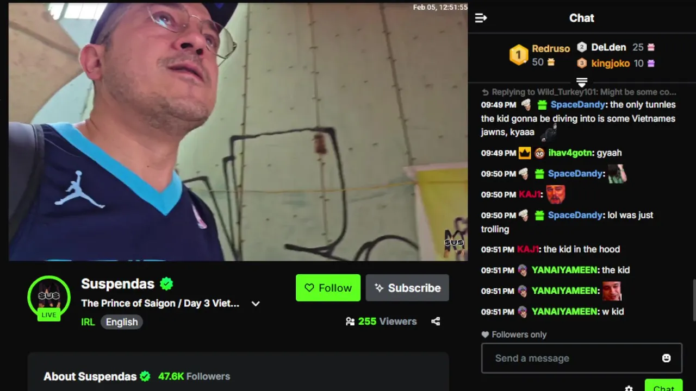Viewport: 696px width, 391px height.
Task: Click the viewers people icon
Action: [350, 321]
